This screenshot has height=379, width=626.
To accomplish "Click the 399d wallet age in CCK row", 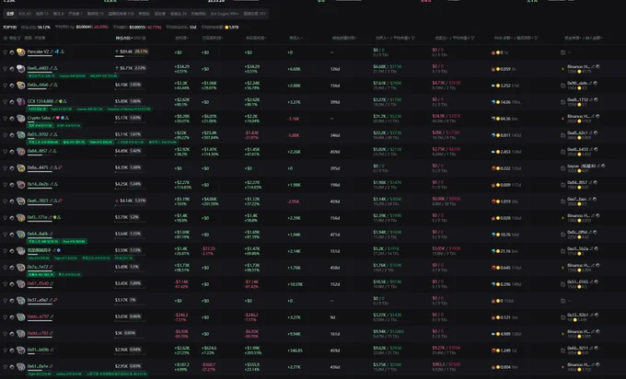I will click(x=335, y=102).
